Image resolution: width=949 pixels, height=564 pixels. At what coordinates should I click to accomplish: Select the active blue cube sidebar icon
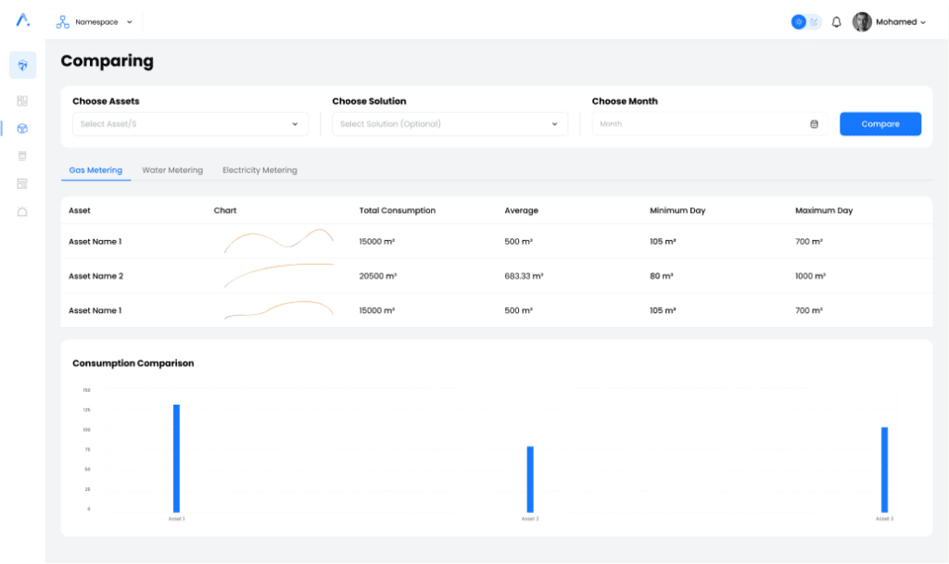22,129
